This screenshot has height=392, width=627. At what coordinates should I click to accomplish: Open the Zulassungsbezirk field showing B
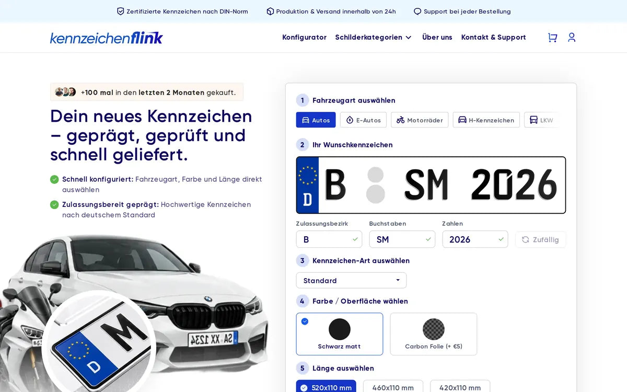click(329, 239)
